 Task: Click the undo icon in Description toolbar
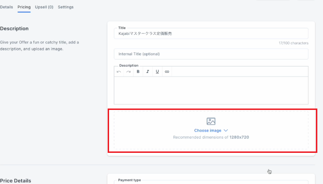coord(119,72)
